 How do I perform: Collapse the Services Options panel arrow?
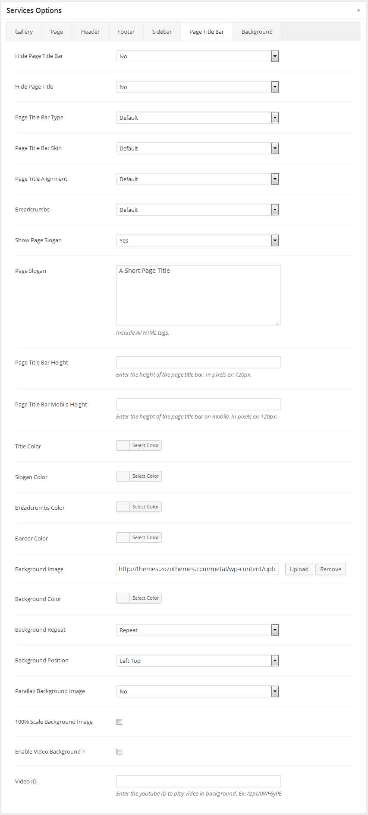coord(358,10)
